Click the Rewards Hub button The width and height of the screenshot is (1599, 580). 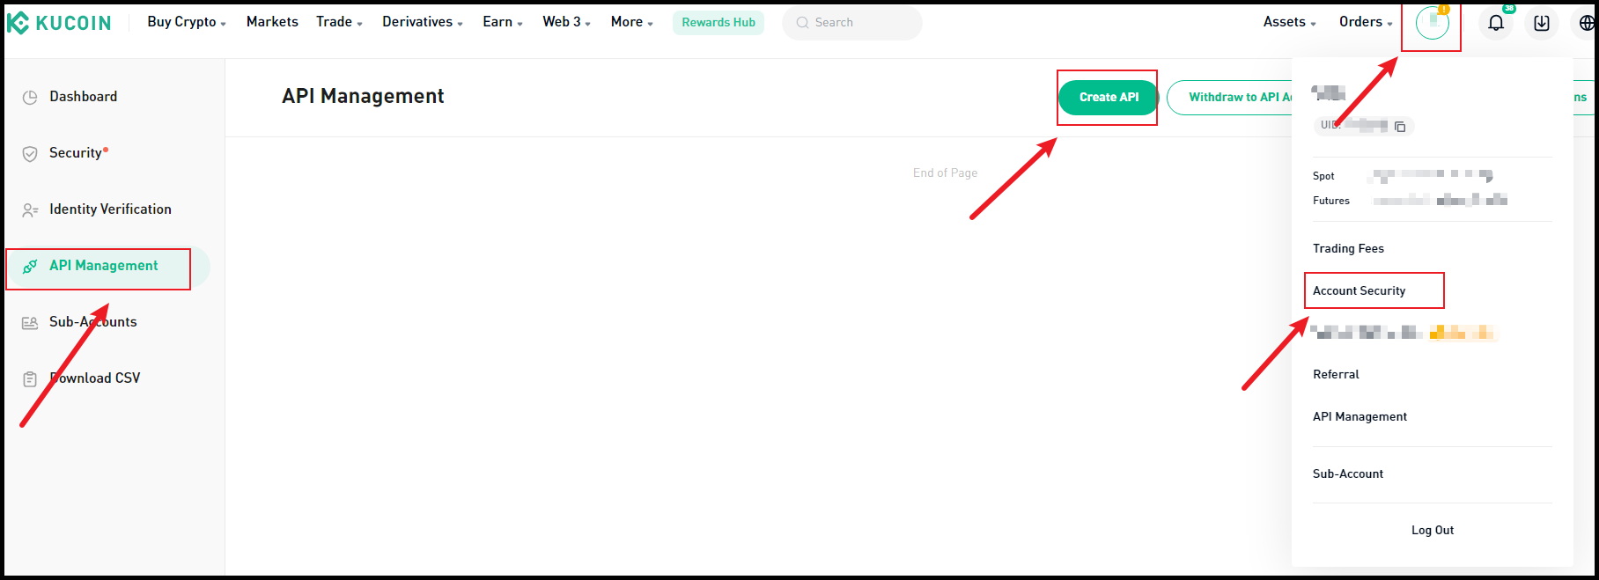coord(718,23)
